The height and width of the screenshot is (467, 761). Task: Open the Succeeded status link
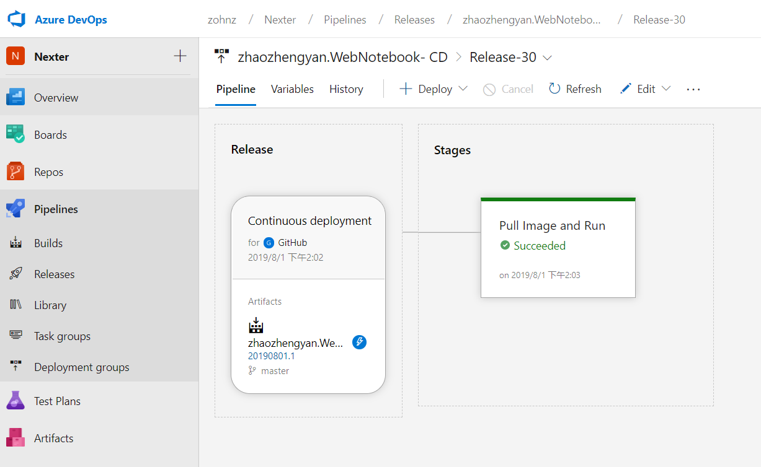tap(539, 246)
